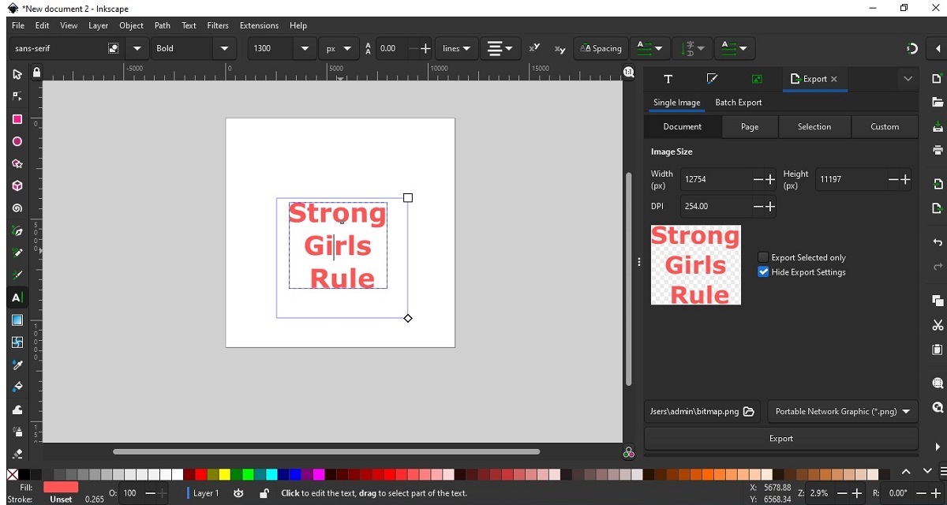The width and height of the screenshot is (947, 505).
Task: Select the Node editing tool
Action: 17,96
